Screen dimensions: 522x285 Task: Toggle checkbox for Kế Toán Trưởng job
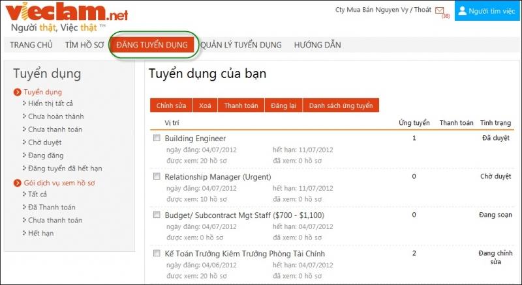coord(156,253)
